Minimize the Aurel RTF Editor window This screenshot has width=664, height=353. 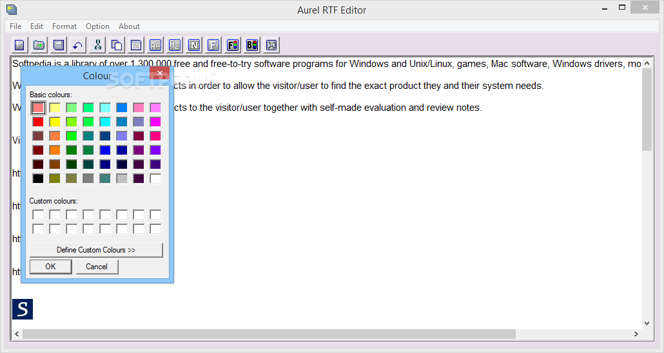tap(605, 8)
